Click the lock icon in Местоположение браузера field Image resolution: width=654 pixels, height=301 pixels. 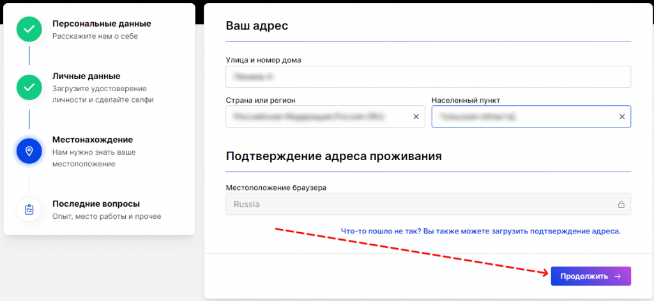pyautogui.click(x=620, y=205)
